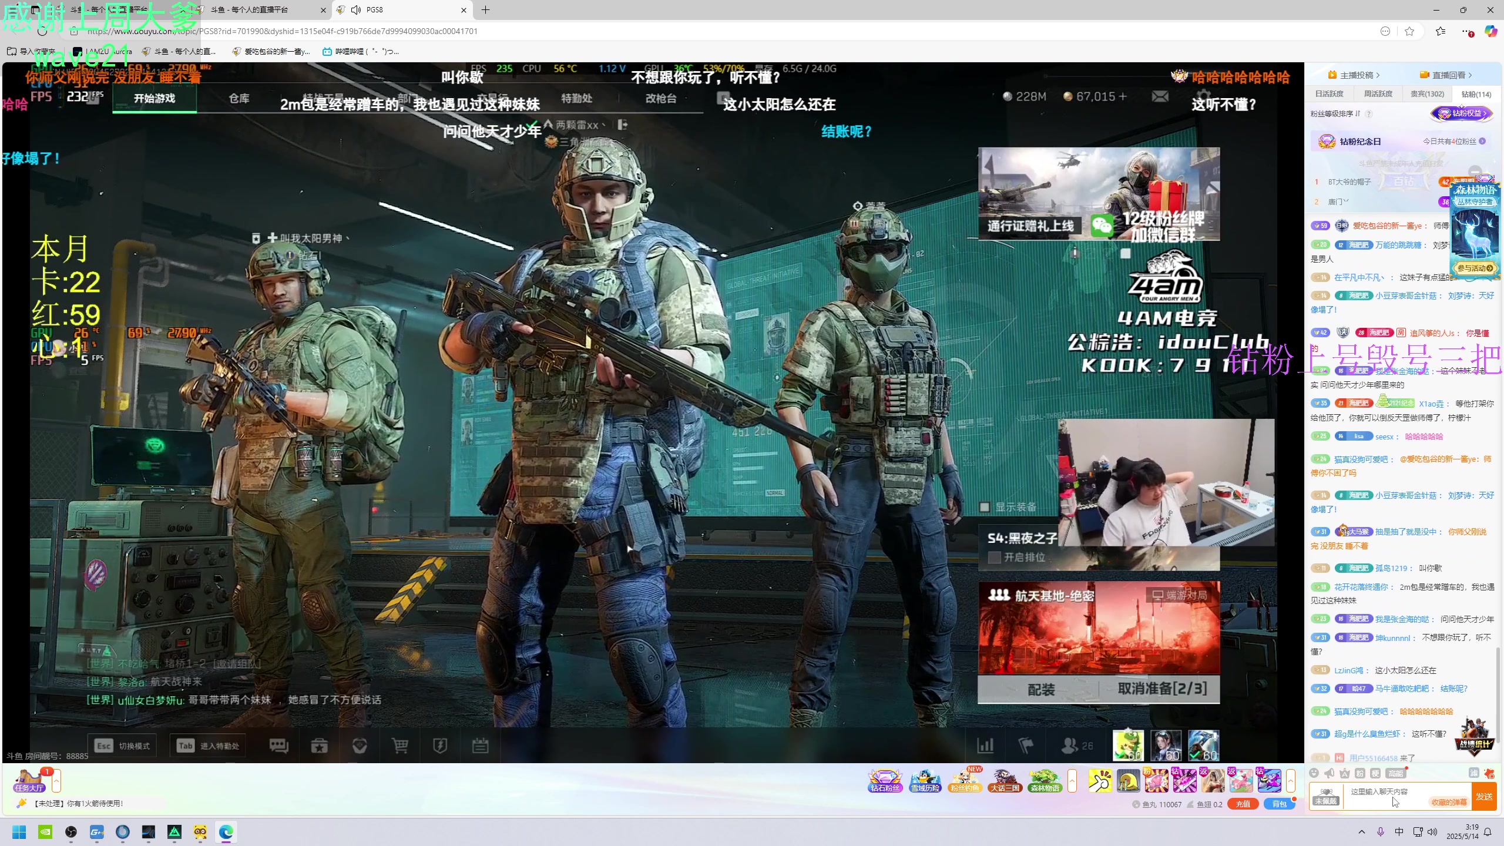Expand the 主播投稿 section
This screenshot has width=1504, height=846.
pos(1354,75)
